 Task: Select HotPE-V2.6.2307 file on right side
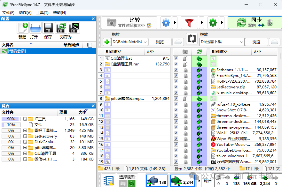coord(244,81)
